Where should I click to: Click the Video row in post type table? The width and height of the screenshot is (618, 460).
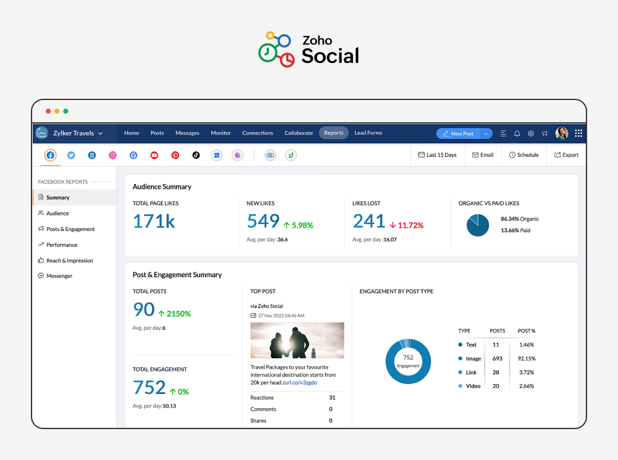click(497, 386)
